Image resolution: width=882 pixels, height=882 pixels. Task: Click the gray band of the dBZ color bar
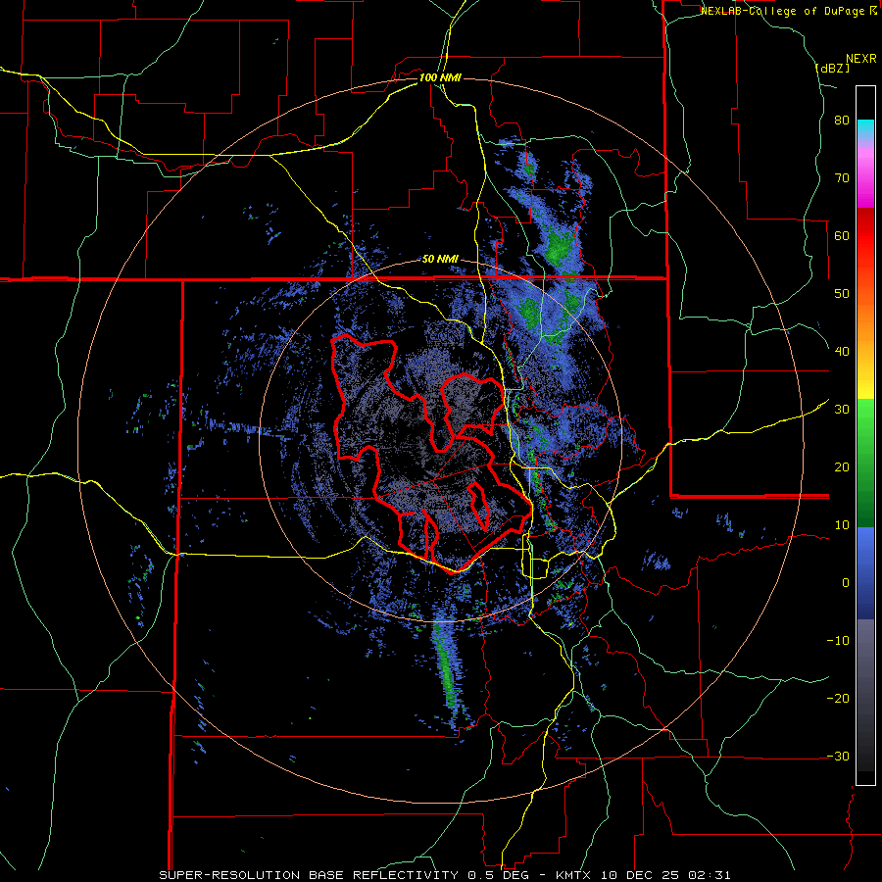tap(865, 695)
